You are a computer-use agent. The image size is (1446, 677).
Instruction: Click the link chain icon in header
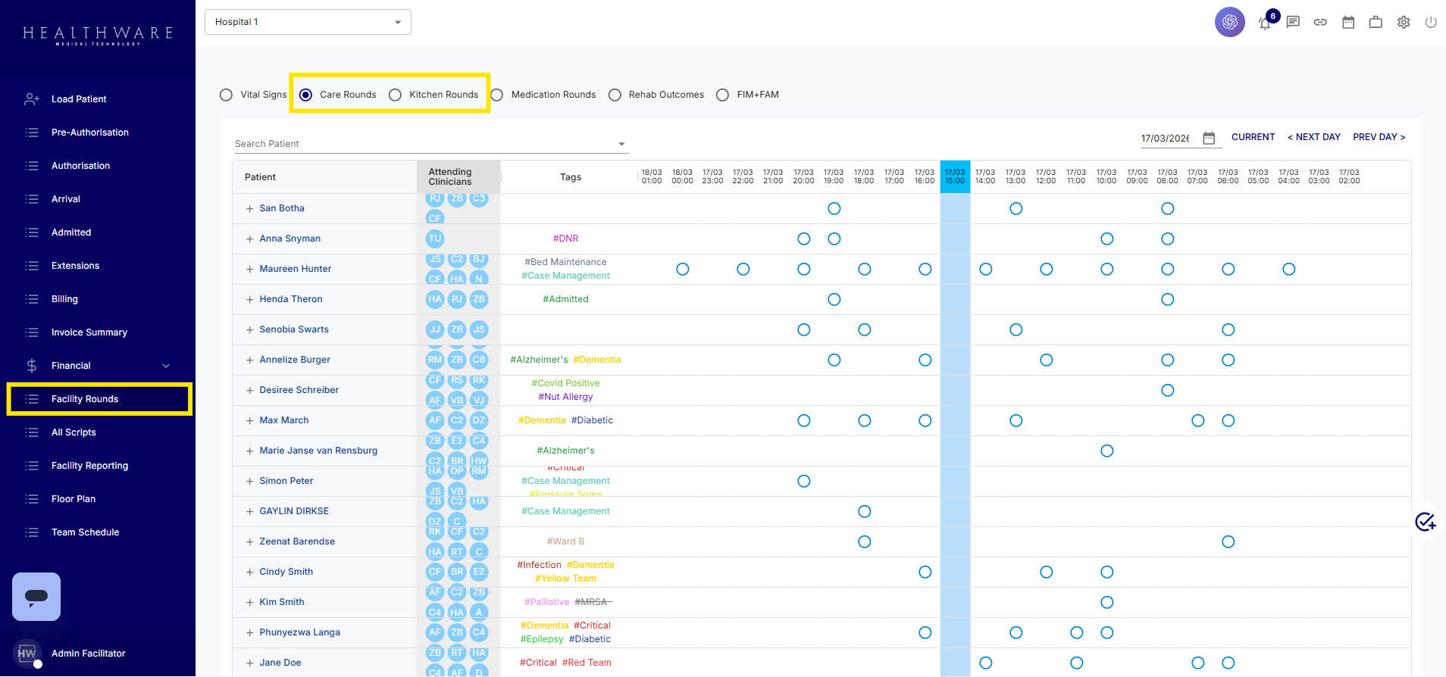[x=1320, y=22]
